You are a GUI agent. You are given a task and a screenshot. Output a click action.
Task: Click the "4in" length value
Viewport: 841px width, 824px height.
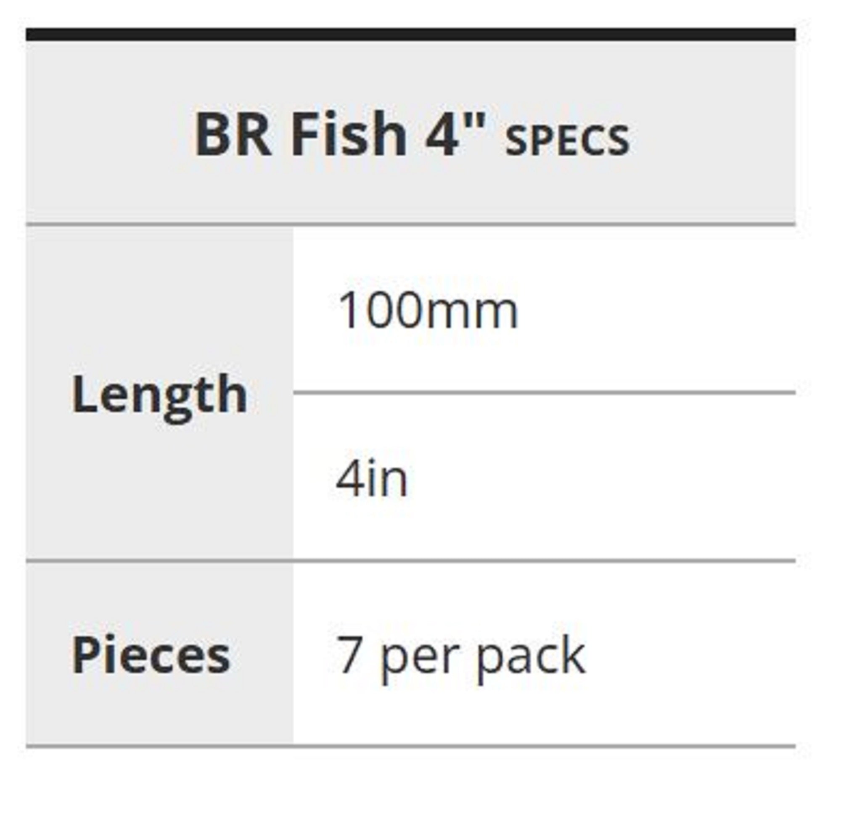coord(371,478)
